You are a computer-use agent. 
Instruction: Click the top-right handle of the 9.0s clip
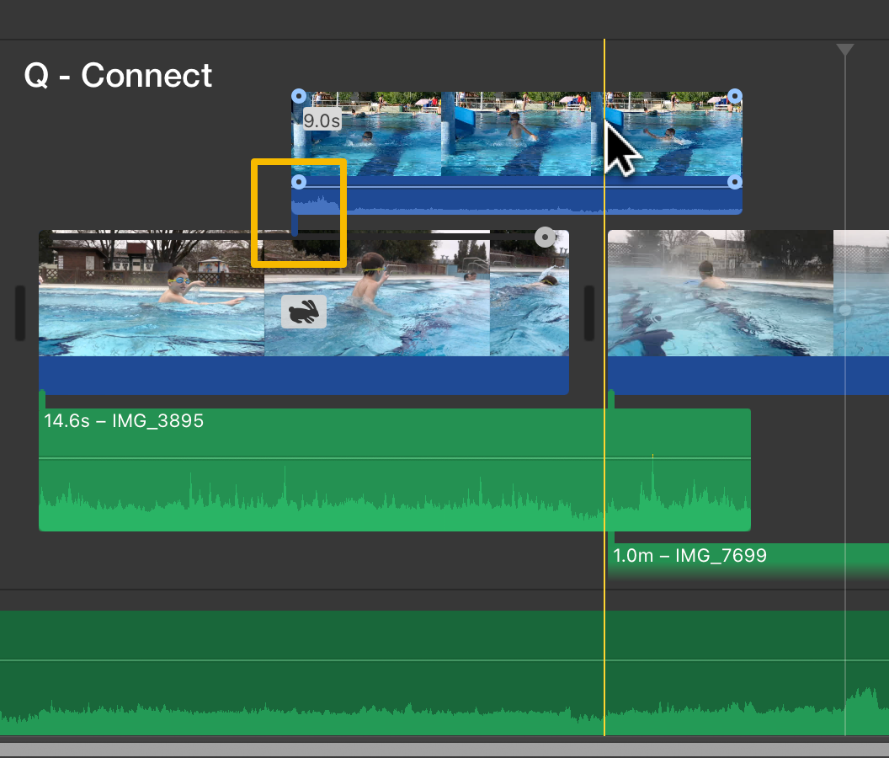coord(734,96)
